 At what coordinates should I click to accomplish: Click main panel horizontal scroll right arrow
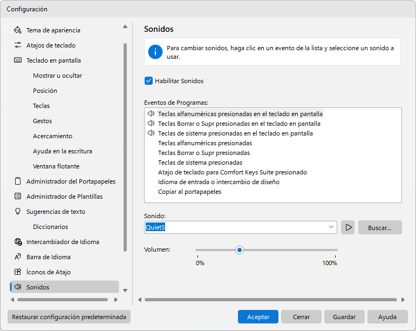tap(403, 300)
